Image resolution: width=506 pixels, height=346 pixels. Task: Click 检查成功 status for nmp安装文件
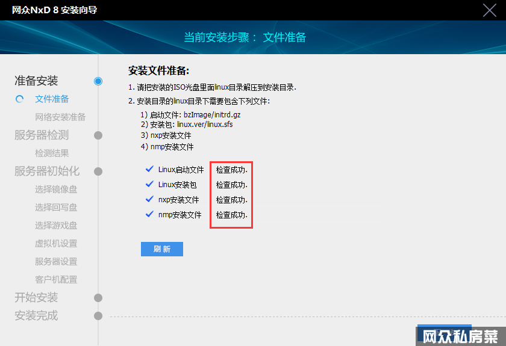pos(232,215)
